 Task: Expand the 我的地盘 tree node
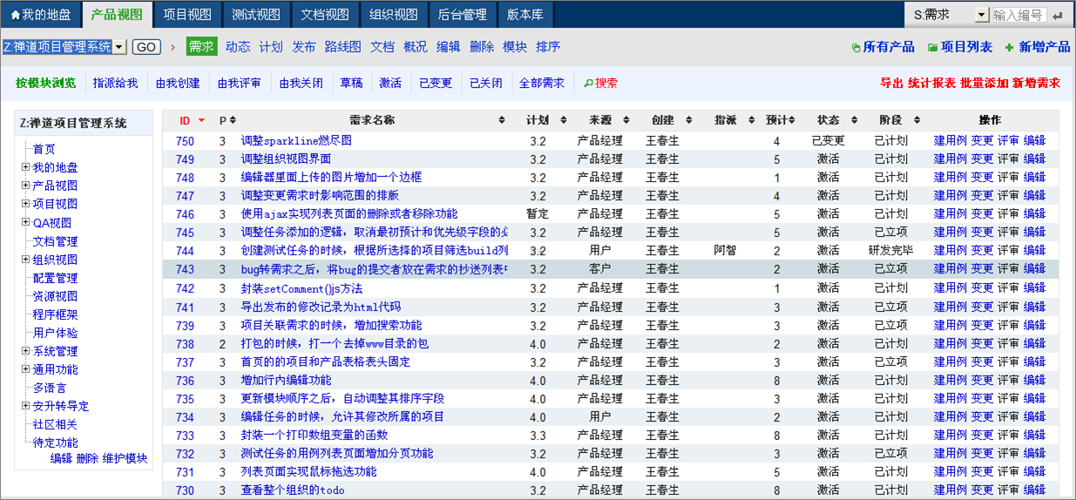(x=26, y=167)
